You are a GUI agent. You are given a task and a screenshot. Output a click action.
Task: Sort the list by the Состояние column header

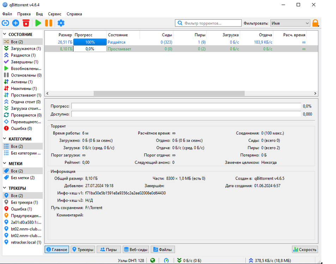[123, 35]
